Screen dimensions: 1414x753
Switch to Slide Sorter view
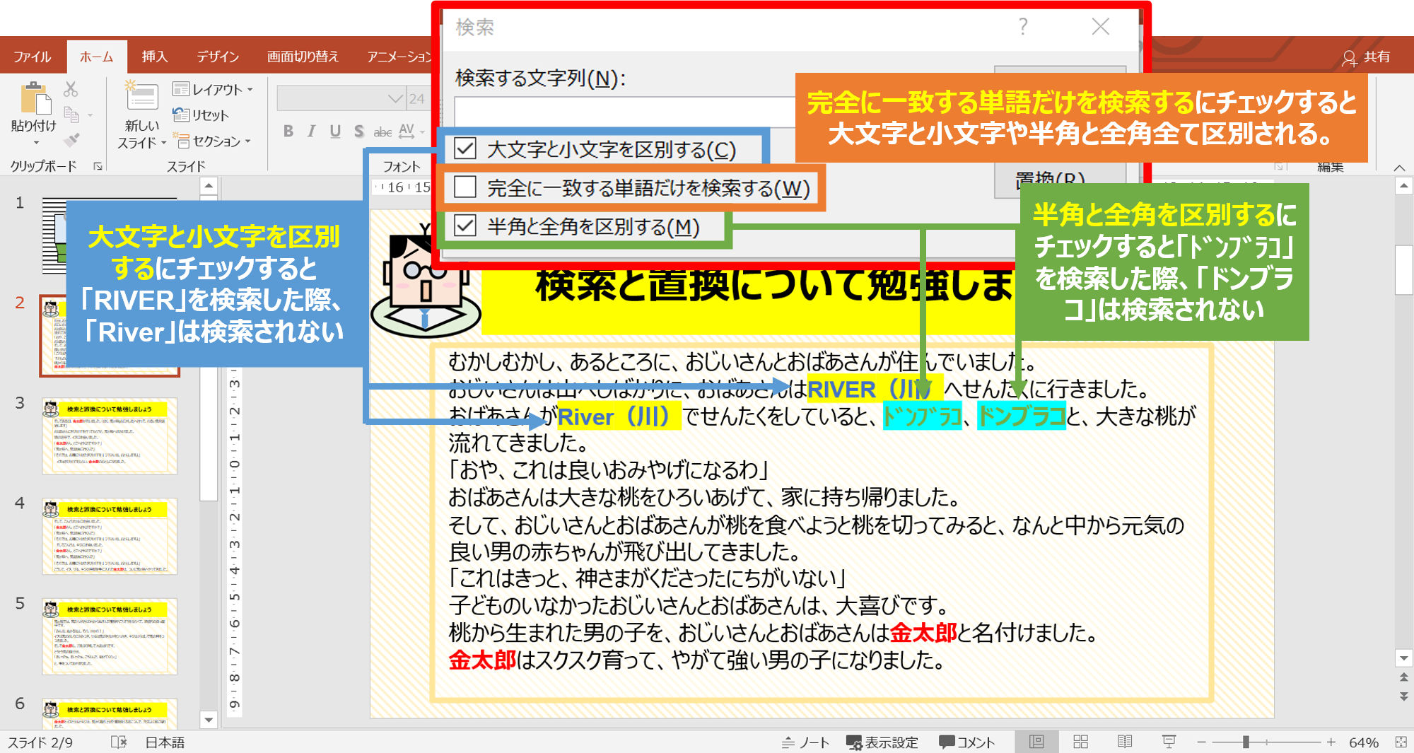coord(1080,742)
